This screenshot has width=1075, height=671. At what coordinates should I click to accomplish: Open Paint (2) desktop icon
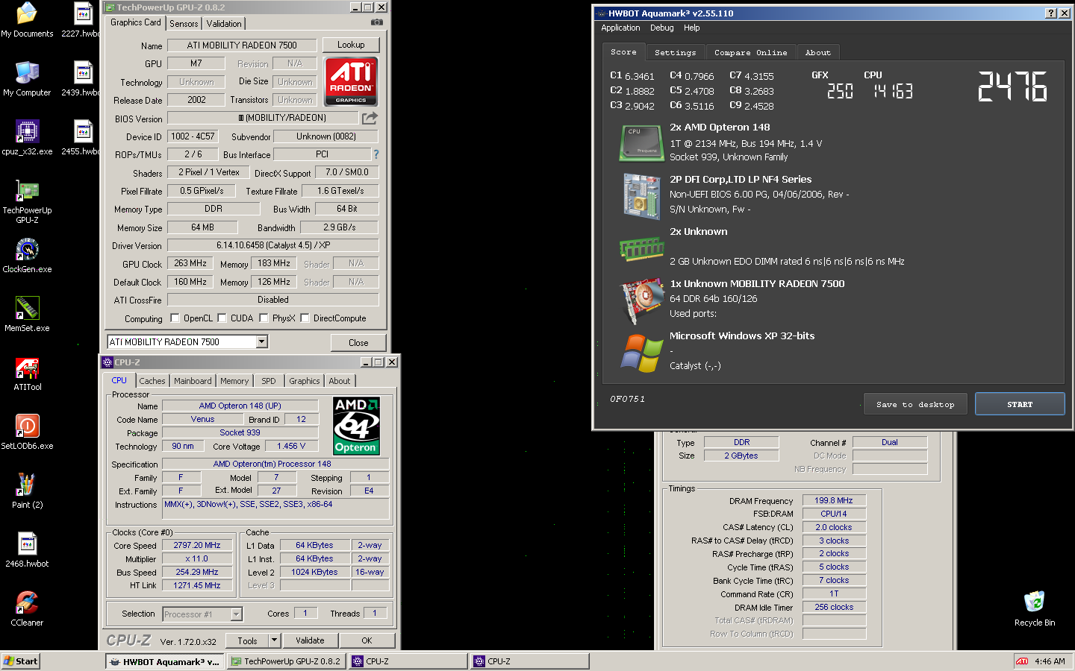(27, 491)
